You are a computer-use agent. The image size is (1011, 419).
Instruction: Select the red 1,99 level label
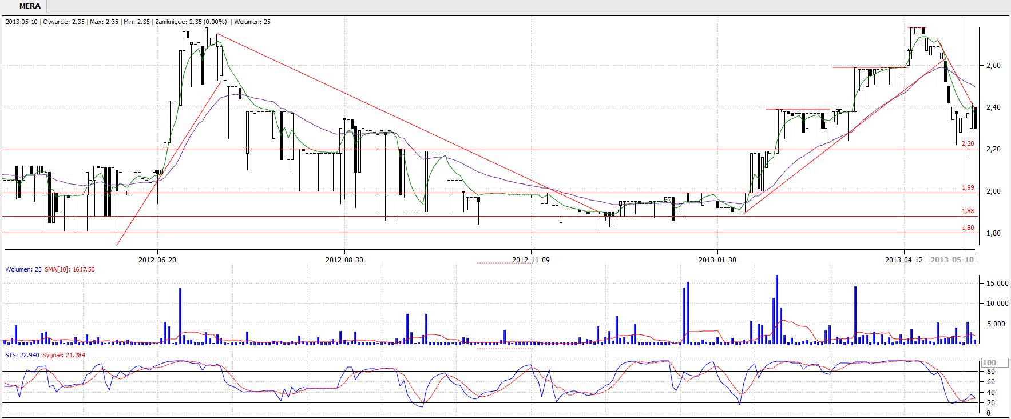pyautogui.click(x=968, y=188)
